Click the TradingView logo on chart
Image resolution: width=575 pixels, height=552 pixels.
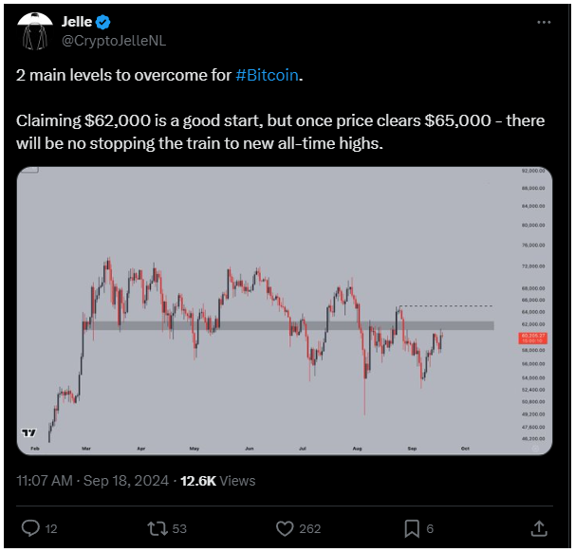click(29, 432)
